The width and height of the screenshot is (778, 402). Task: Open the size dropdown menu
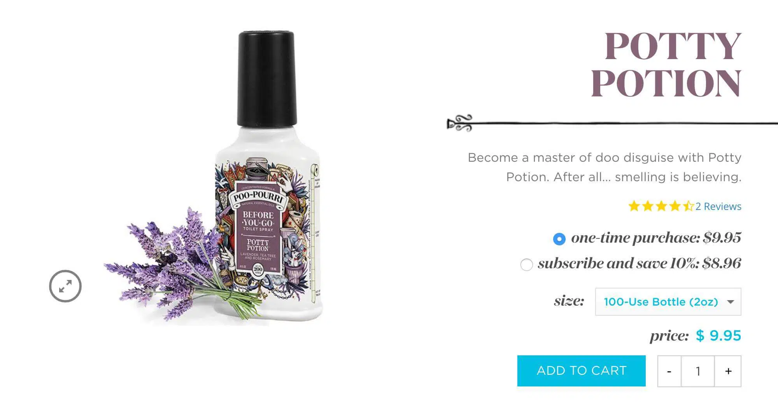tap(668, 302)
